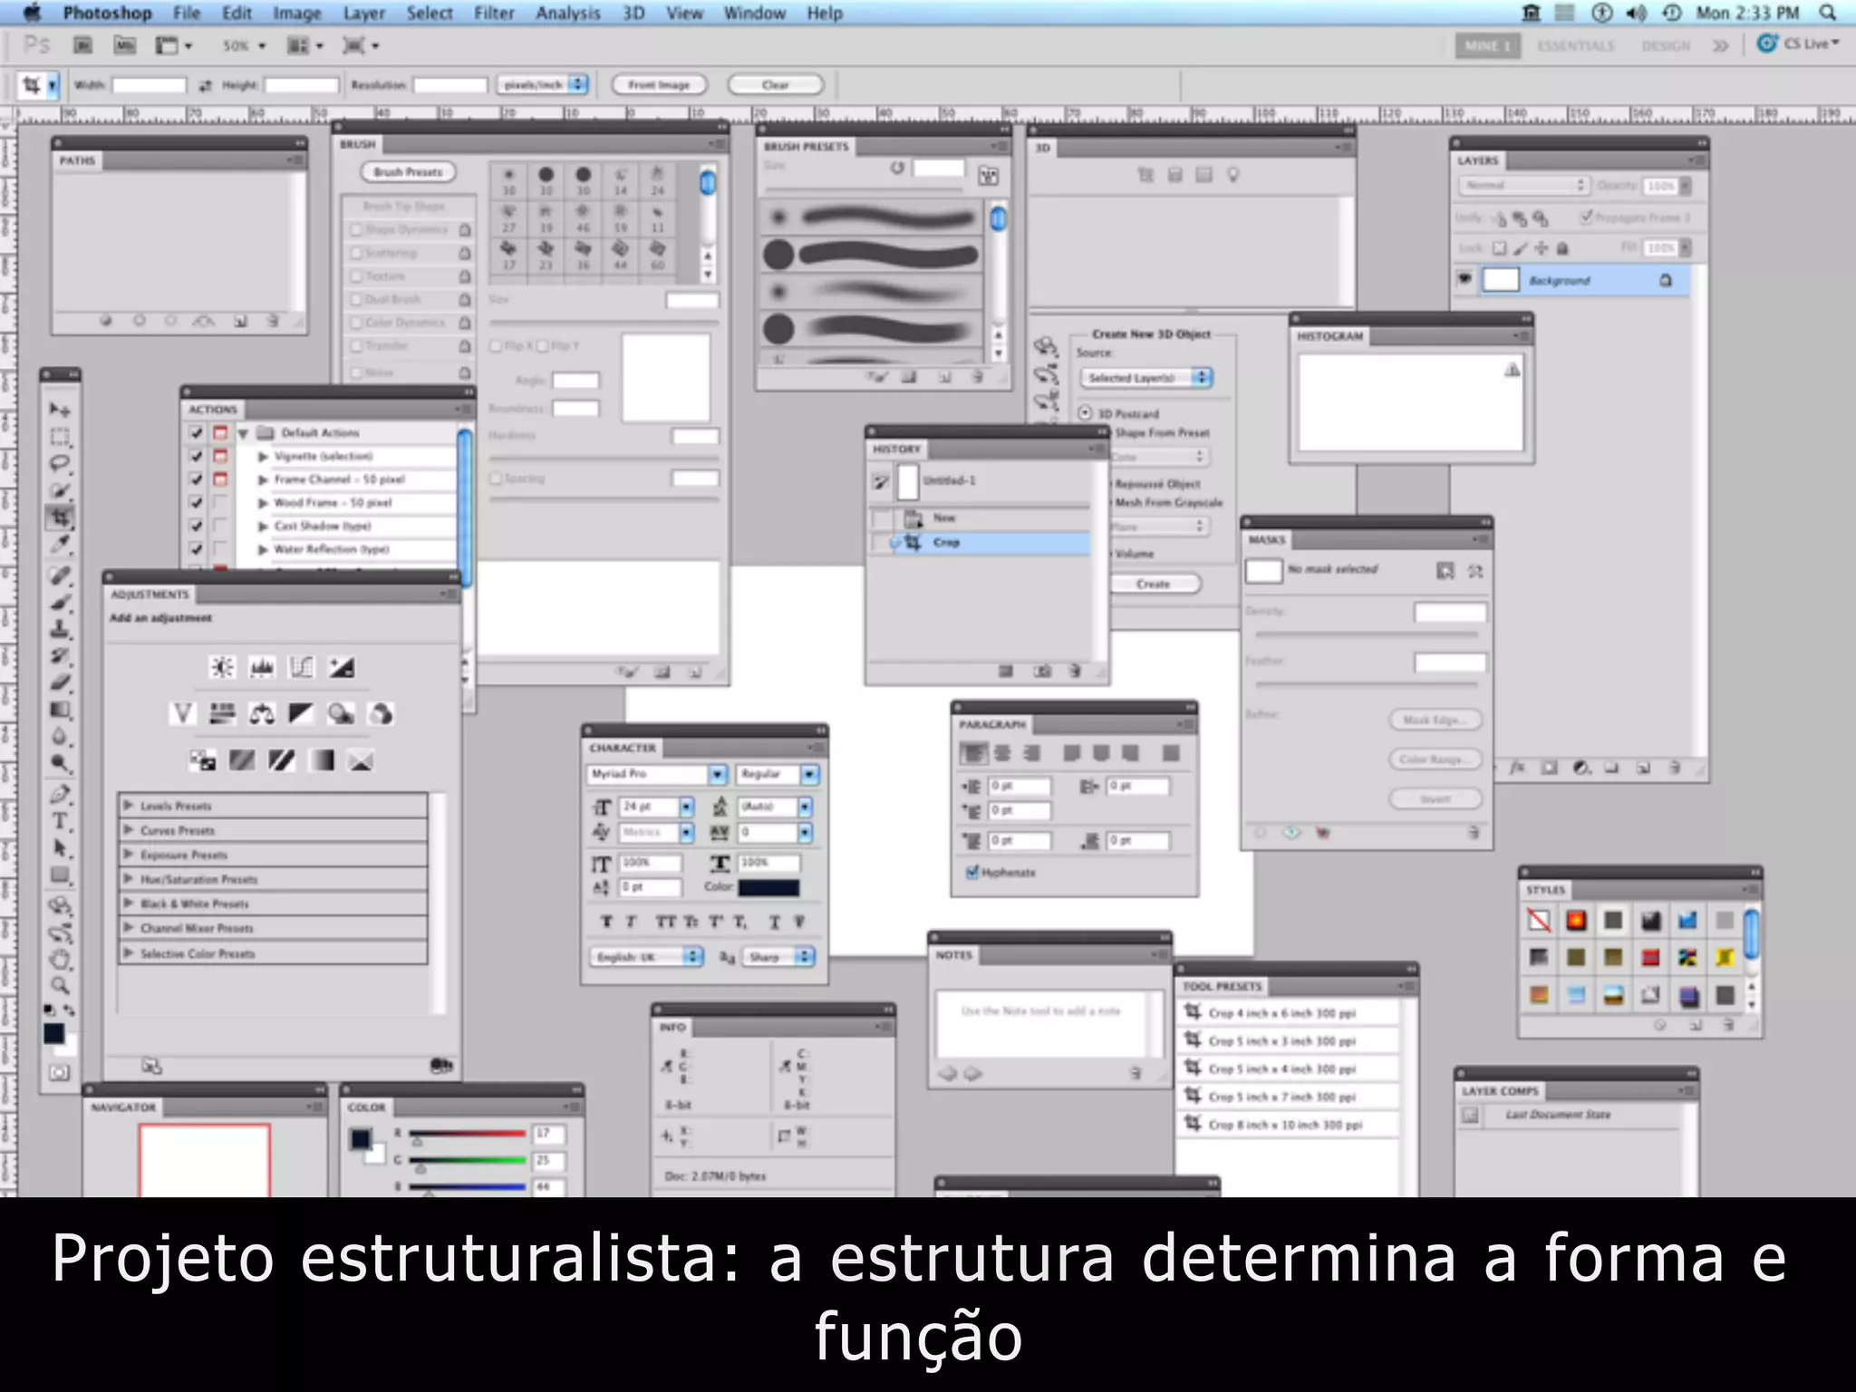Collapse the Default Actions folder

(243, 433)
